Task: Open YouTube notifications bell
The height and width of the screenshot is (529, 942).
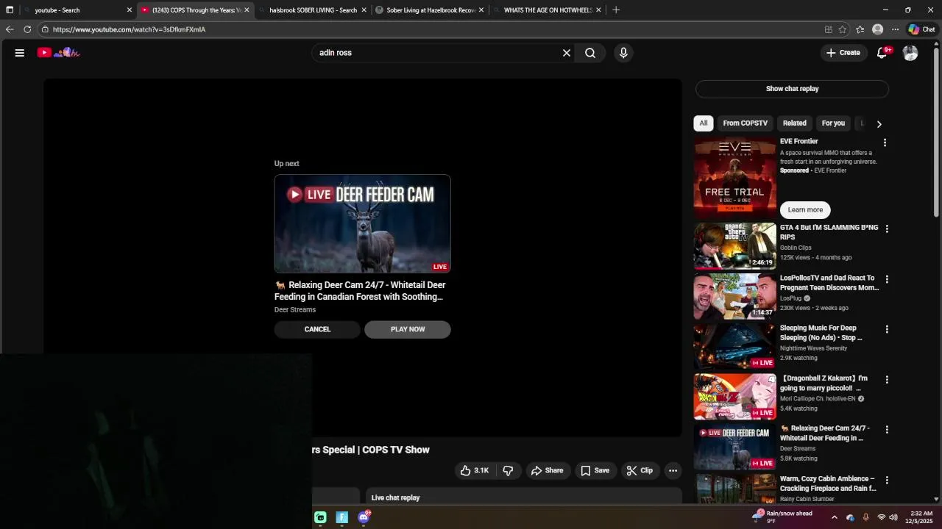Action: tap(882, 53)
